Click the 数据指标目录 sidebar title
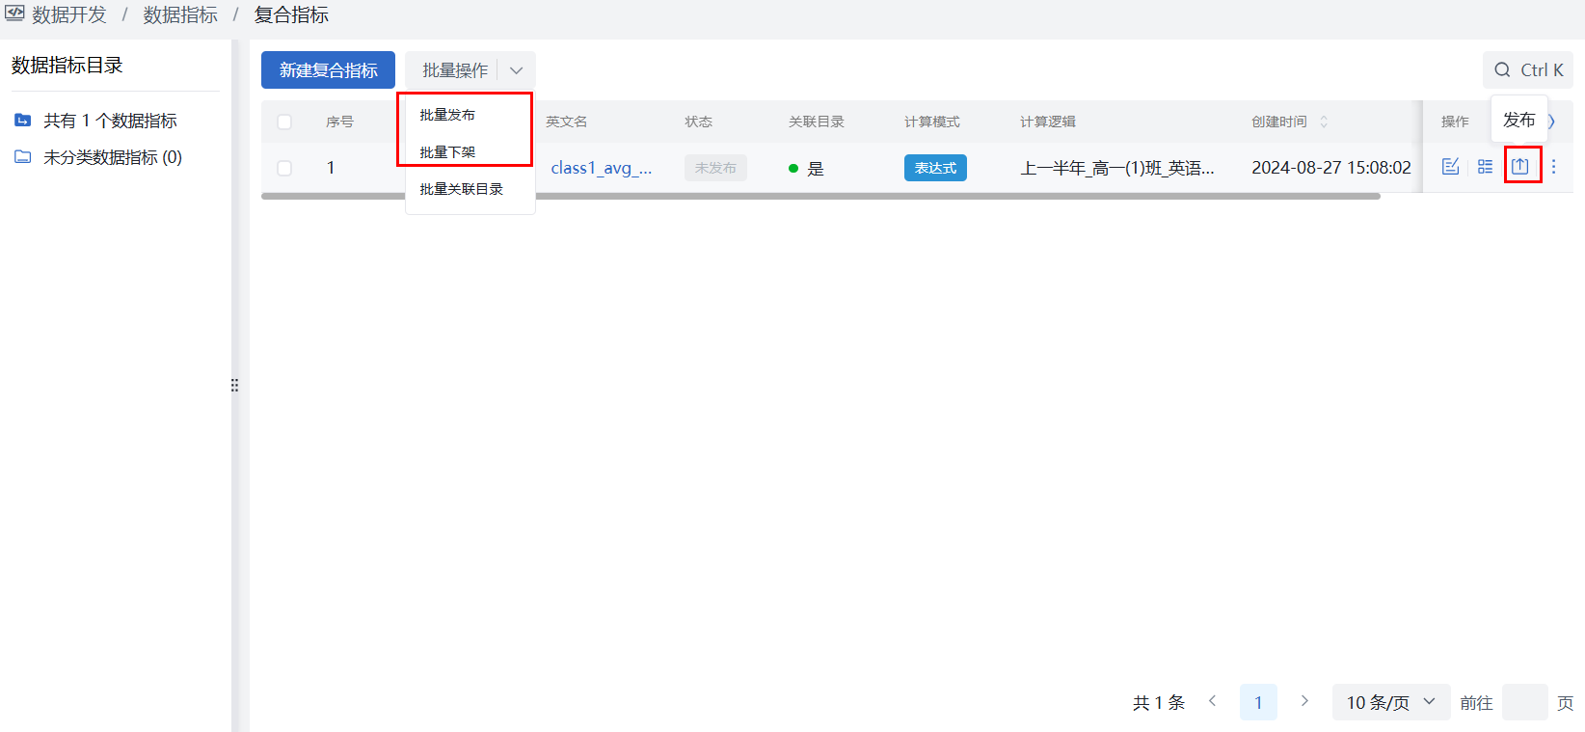This screenshot has height=732, width=1585. [x=67, y=66]
